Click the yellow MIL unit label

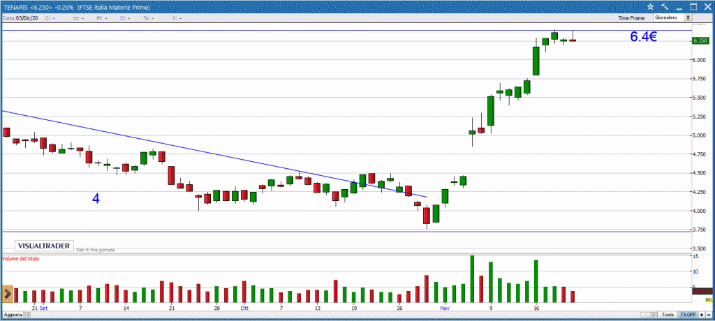(709, 299)
